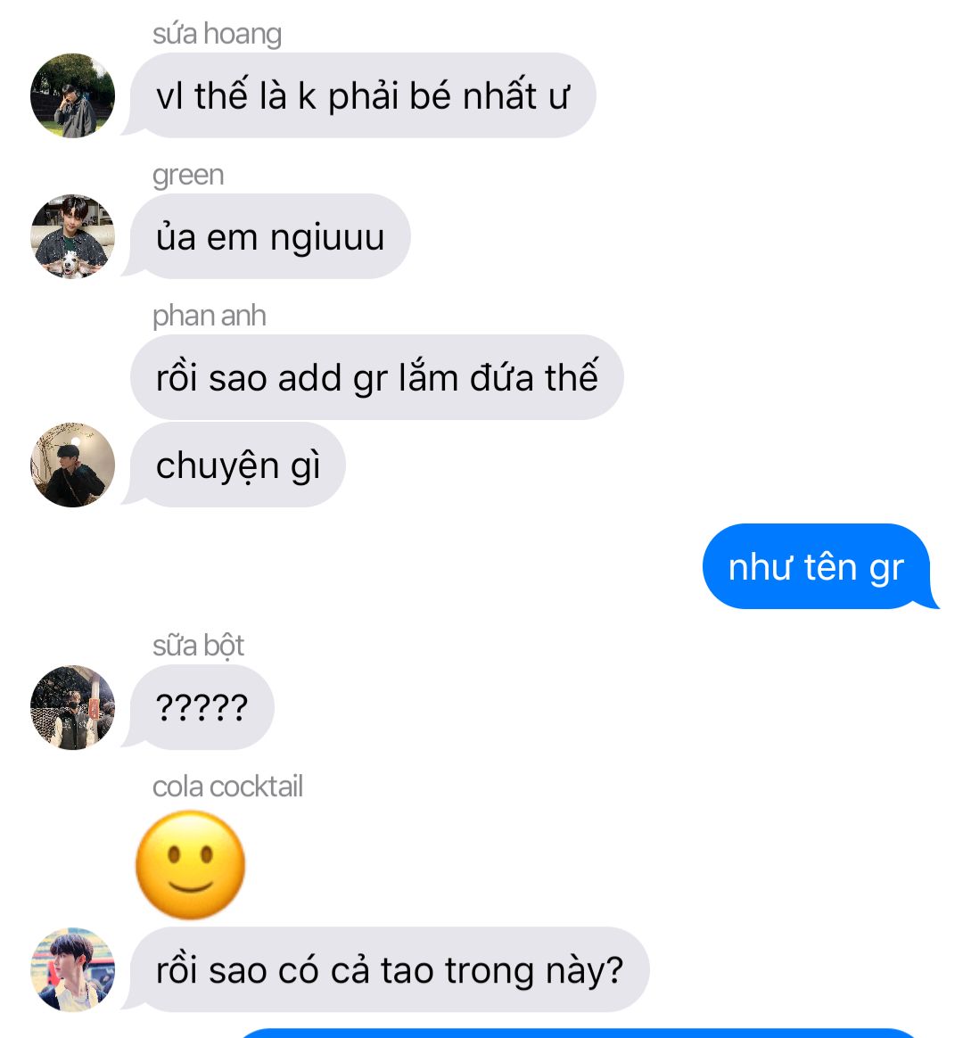Open cola cocktail's profile avatar
Image resolution: width=963 pixels, height=1038 pixels.
click(x=73, y=969)
